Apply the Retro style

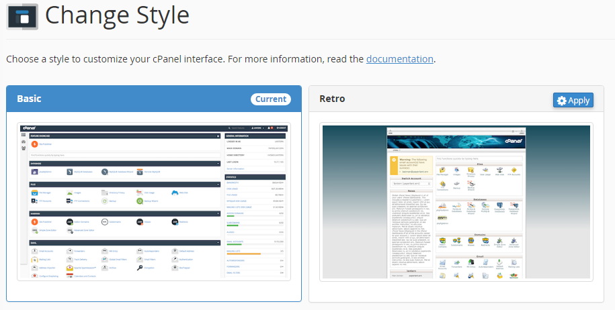[573, 100]
